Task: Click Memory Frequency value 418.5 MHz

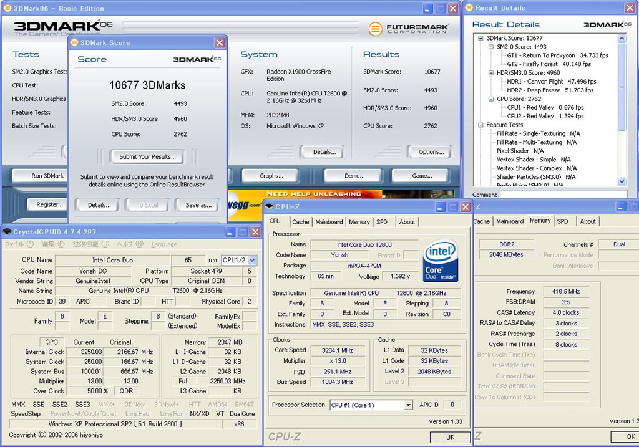Action: 566,292
